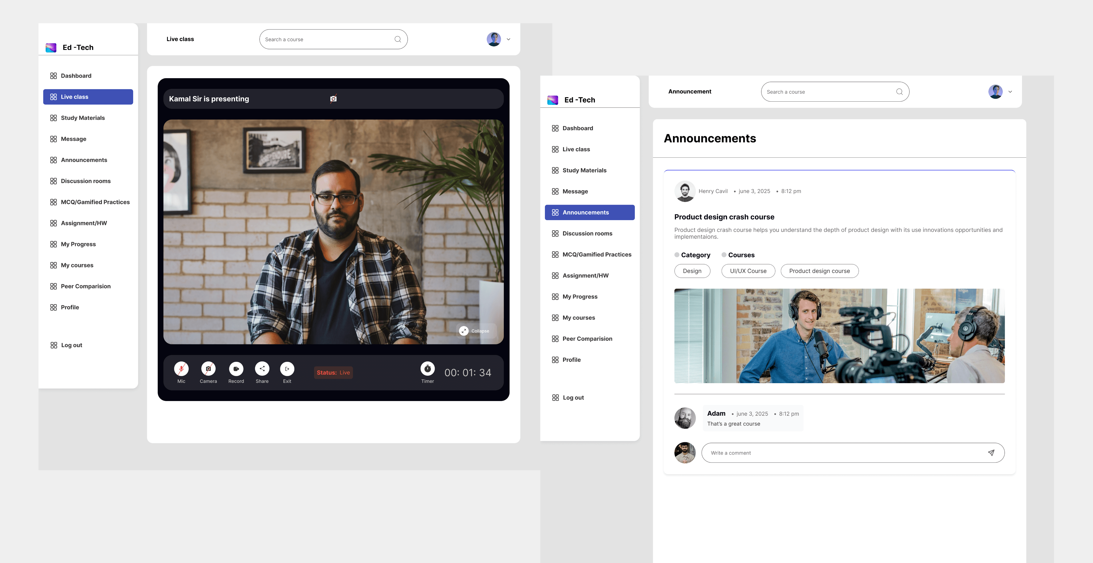This screenshot has width=1093, height=563.
Task: Open Discussion rooms in the Announcement sidebar
Action: click(x=587, y=233)
